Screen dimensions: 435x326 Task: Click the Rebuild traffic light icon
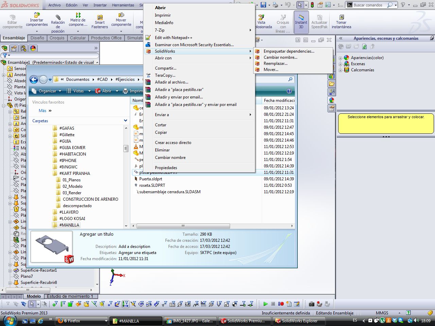click(x=312, y=5)
